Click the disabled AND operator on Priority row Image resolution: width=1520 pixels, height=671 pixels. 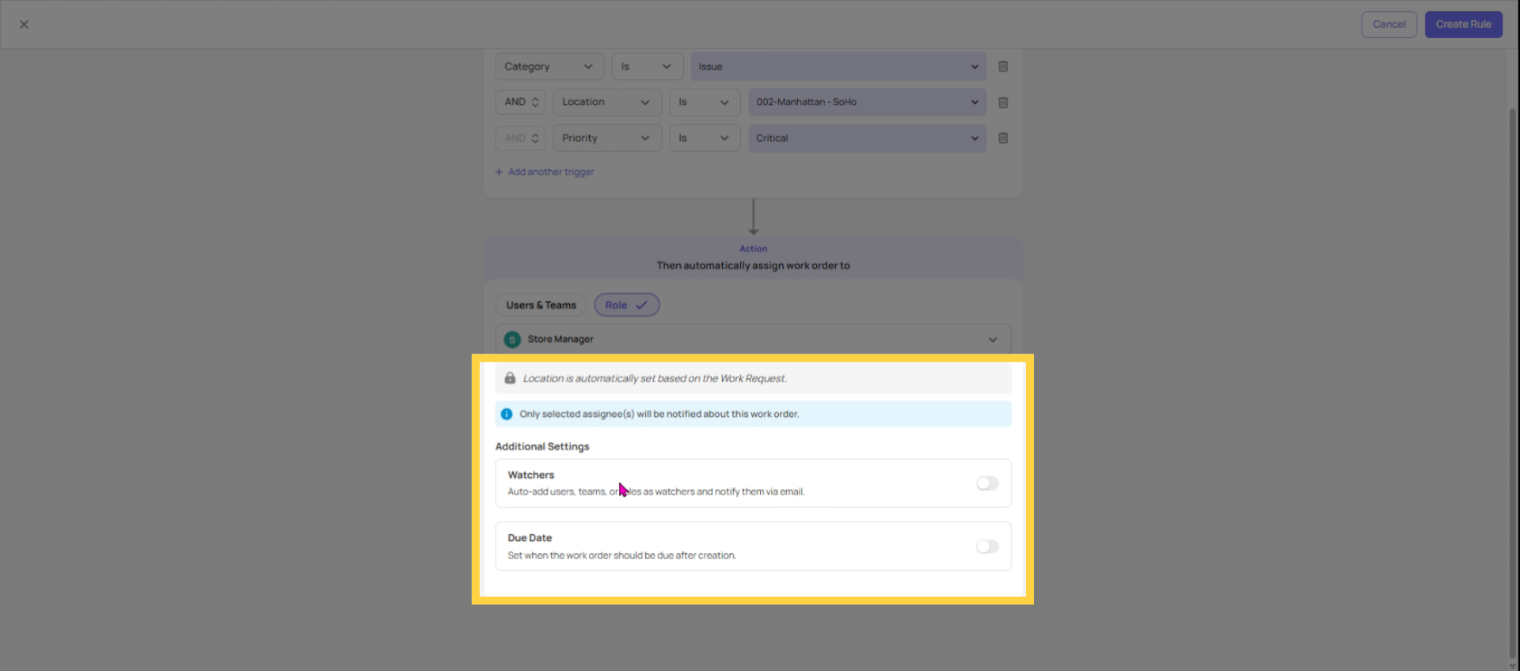(521, 138)
